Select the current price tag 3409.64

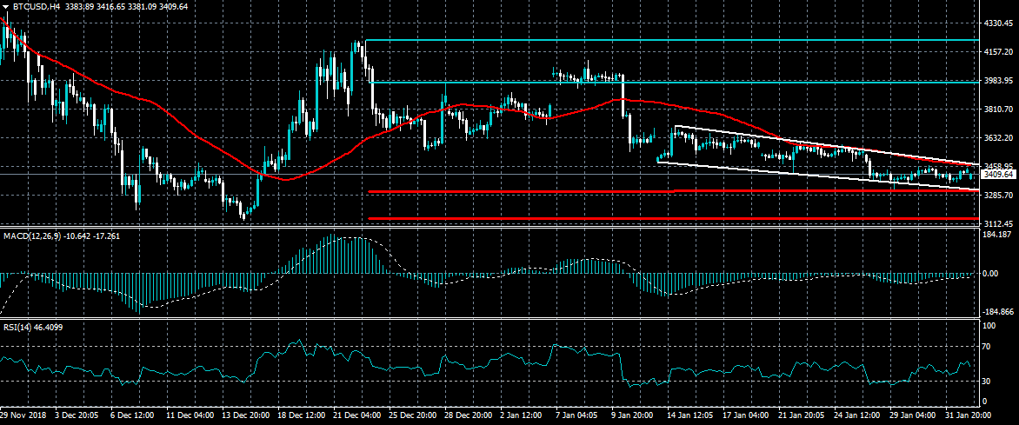[x=999, y=174]
